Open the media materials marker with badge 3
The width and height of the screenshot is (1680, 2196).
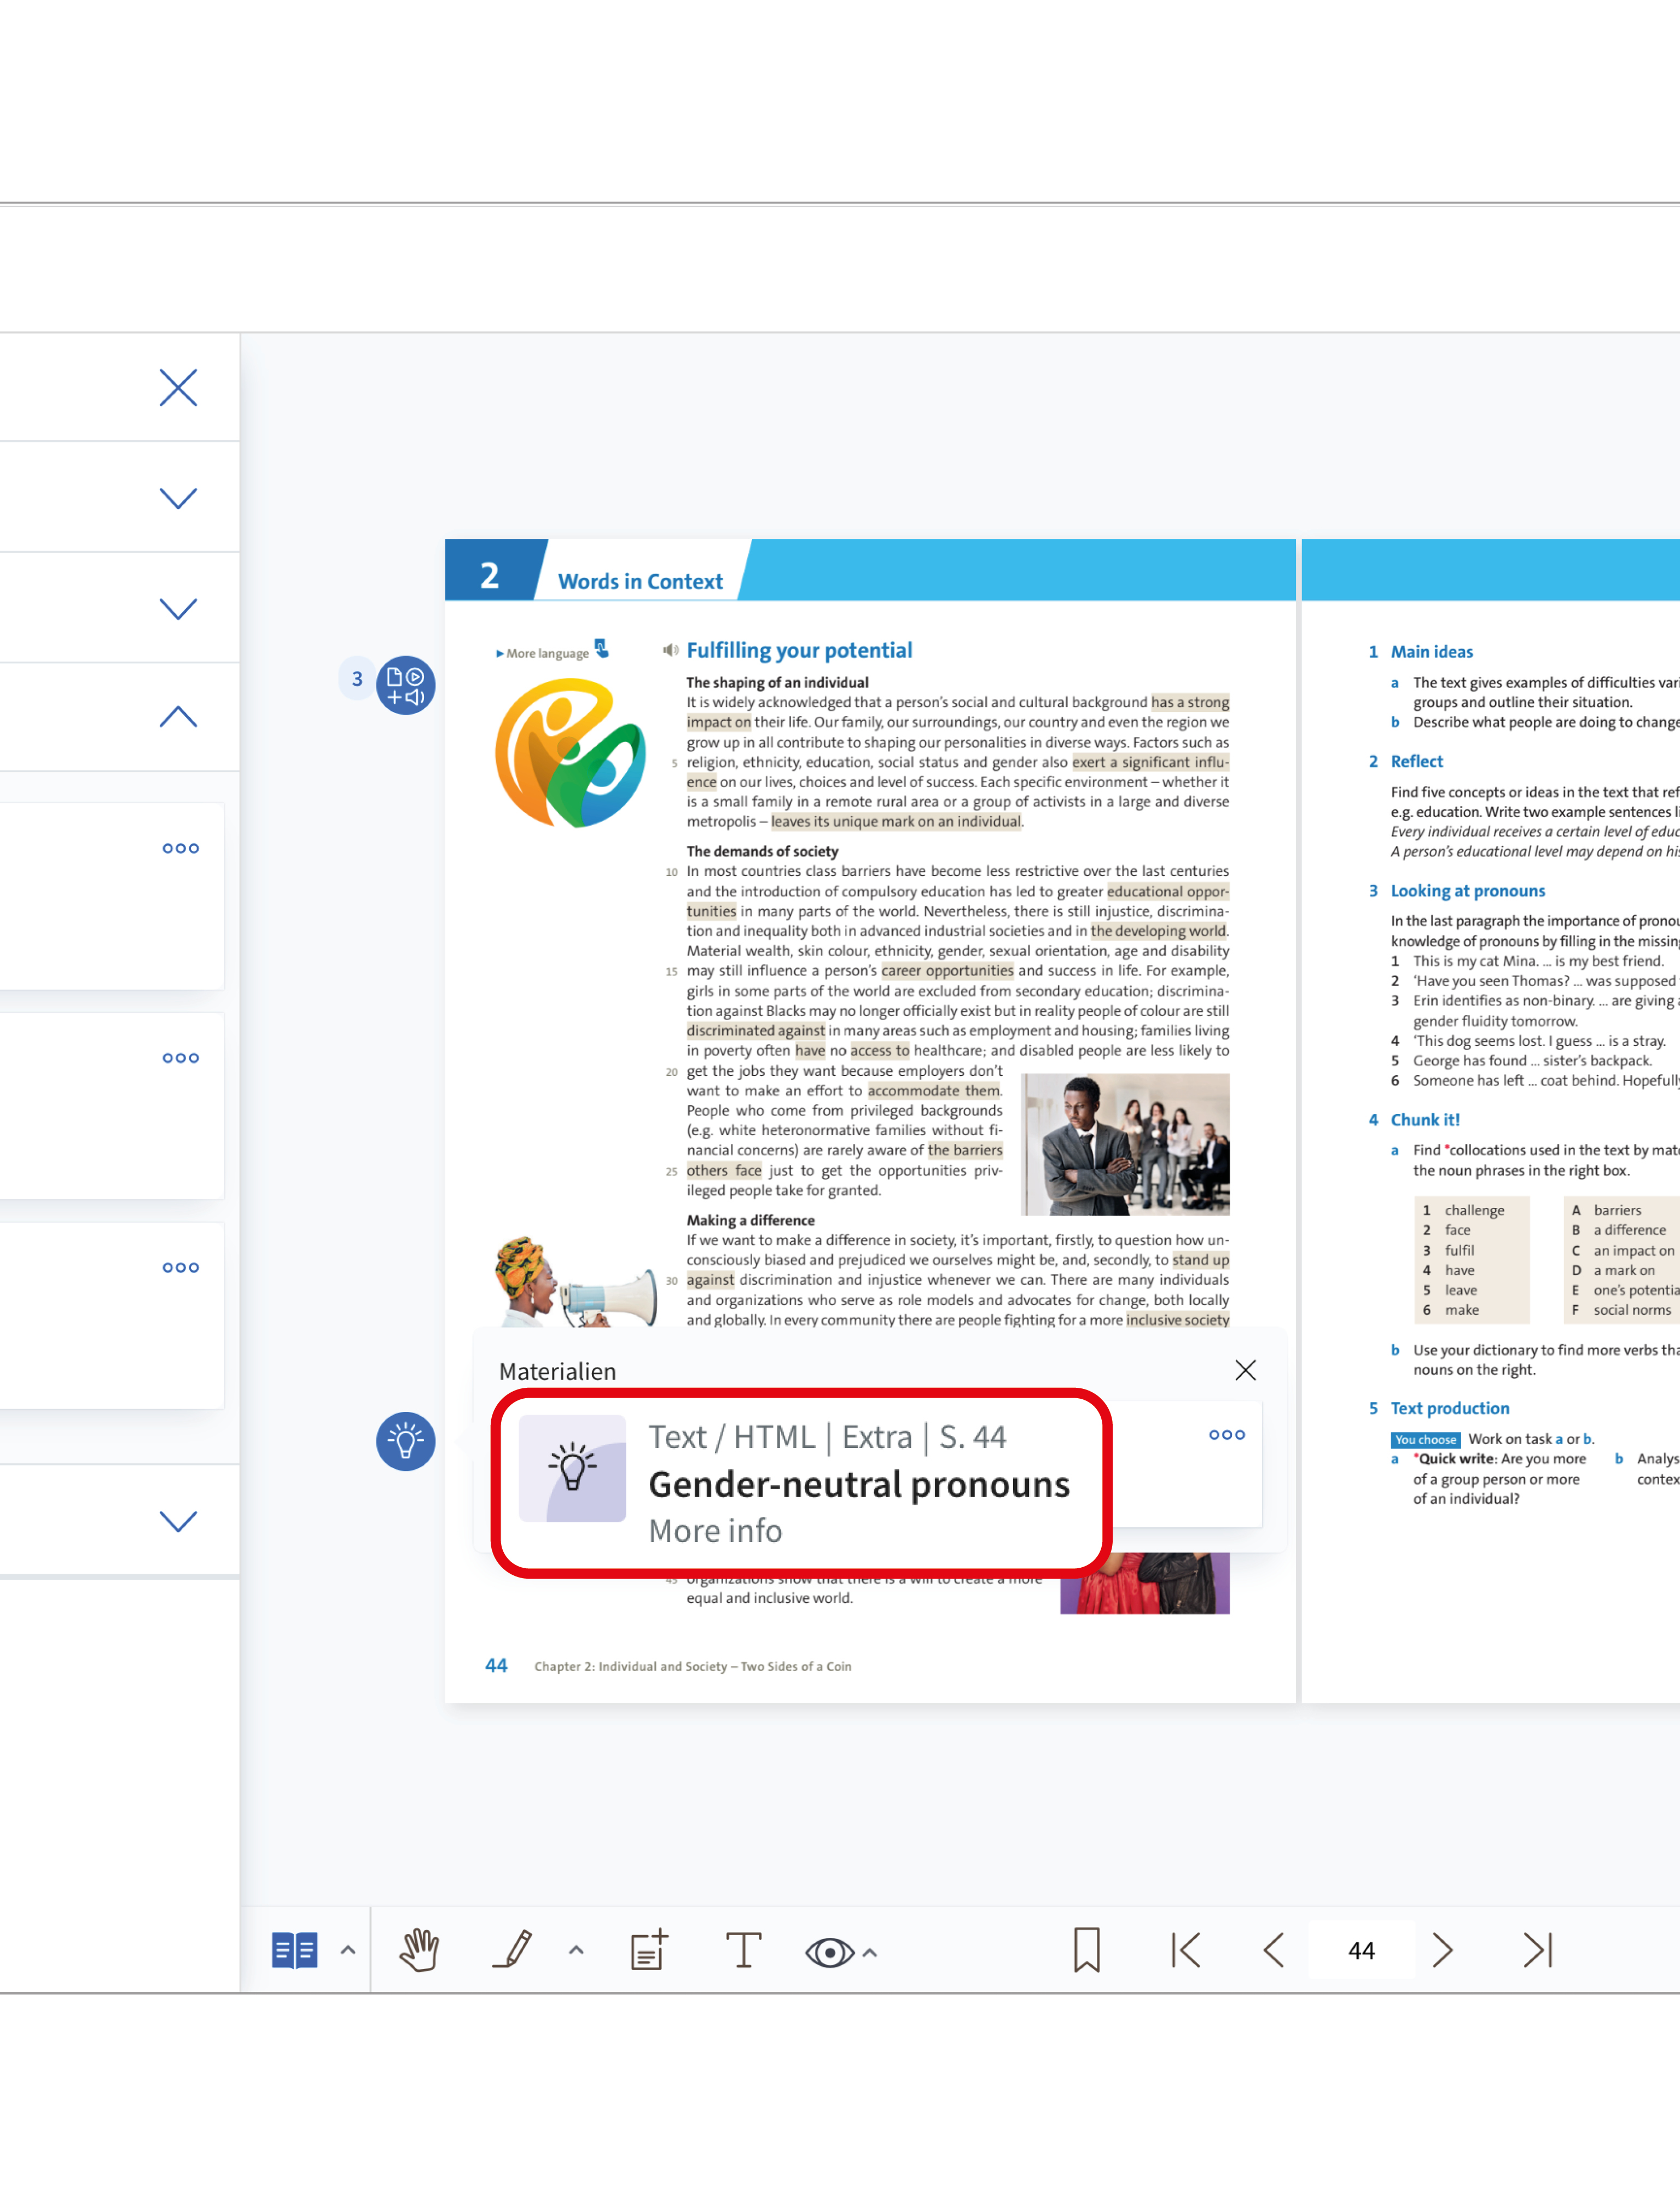(405, 685)
